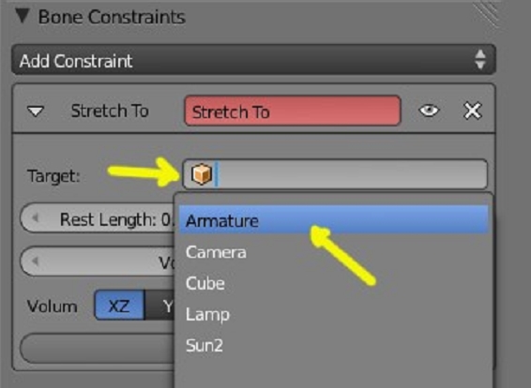The width and height of the screenshot is (531, 388).
Task: Click the Rest Length value field
Action: pos(98,218)
